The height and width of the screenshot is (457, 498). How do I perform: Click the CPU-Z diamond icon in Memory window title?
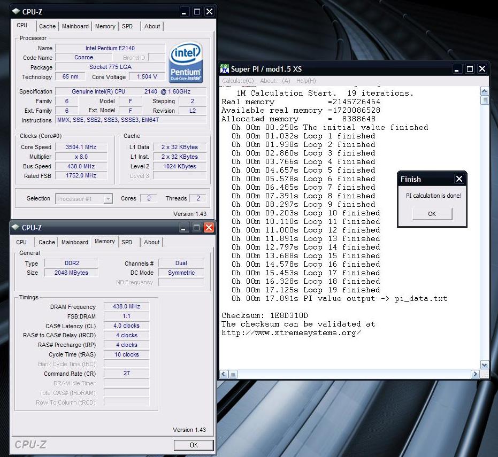point(15,227)
